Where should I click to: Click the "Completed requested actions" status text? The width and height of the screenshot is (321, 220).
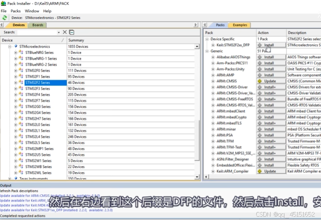tap(23, 216)
